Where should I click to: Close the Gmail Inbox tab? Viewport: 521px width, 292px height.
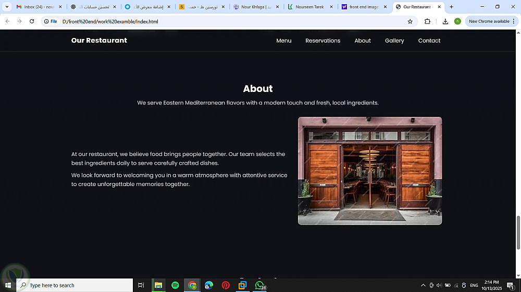click(x=60, y=7)
